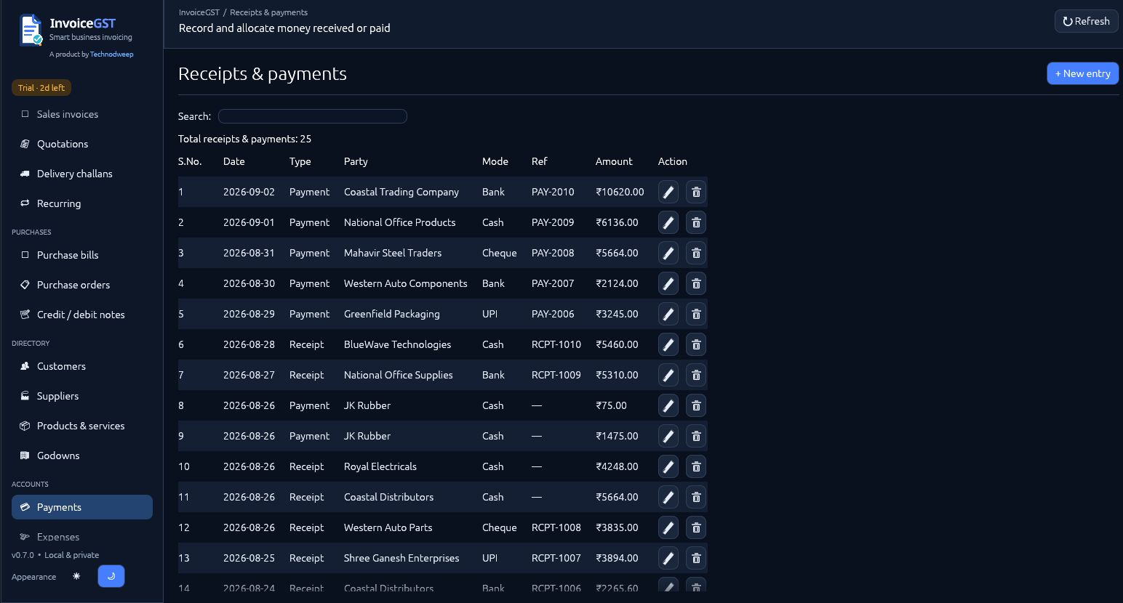Click the InvoiceGST breadcrumb link
Screen dimensions: 1123x603
(199, 12)
